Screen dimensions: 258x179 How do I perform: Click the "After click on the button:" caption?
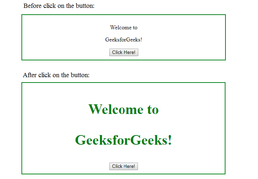[56, 75]
